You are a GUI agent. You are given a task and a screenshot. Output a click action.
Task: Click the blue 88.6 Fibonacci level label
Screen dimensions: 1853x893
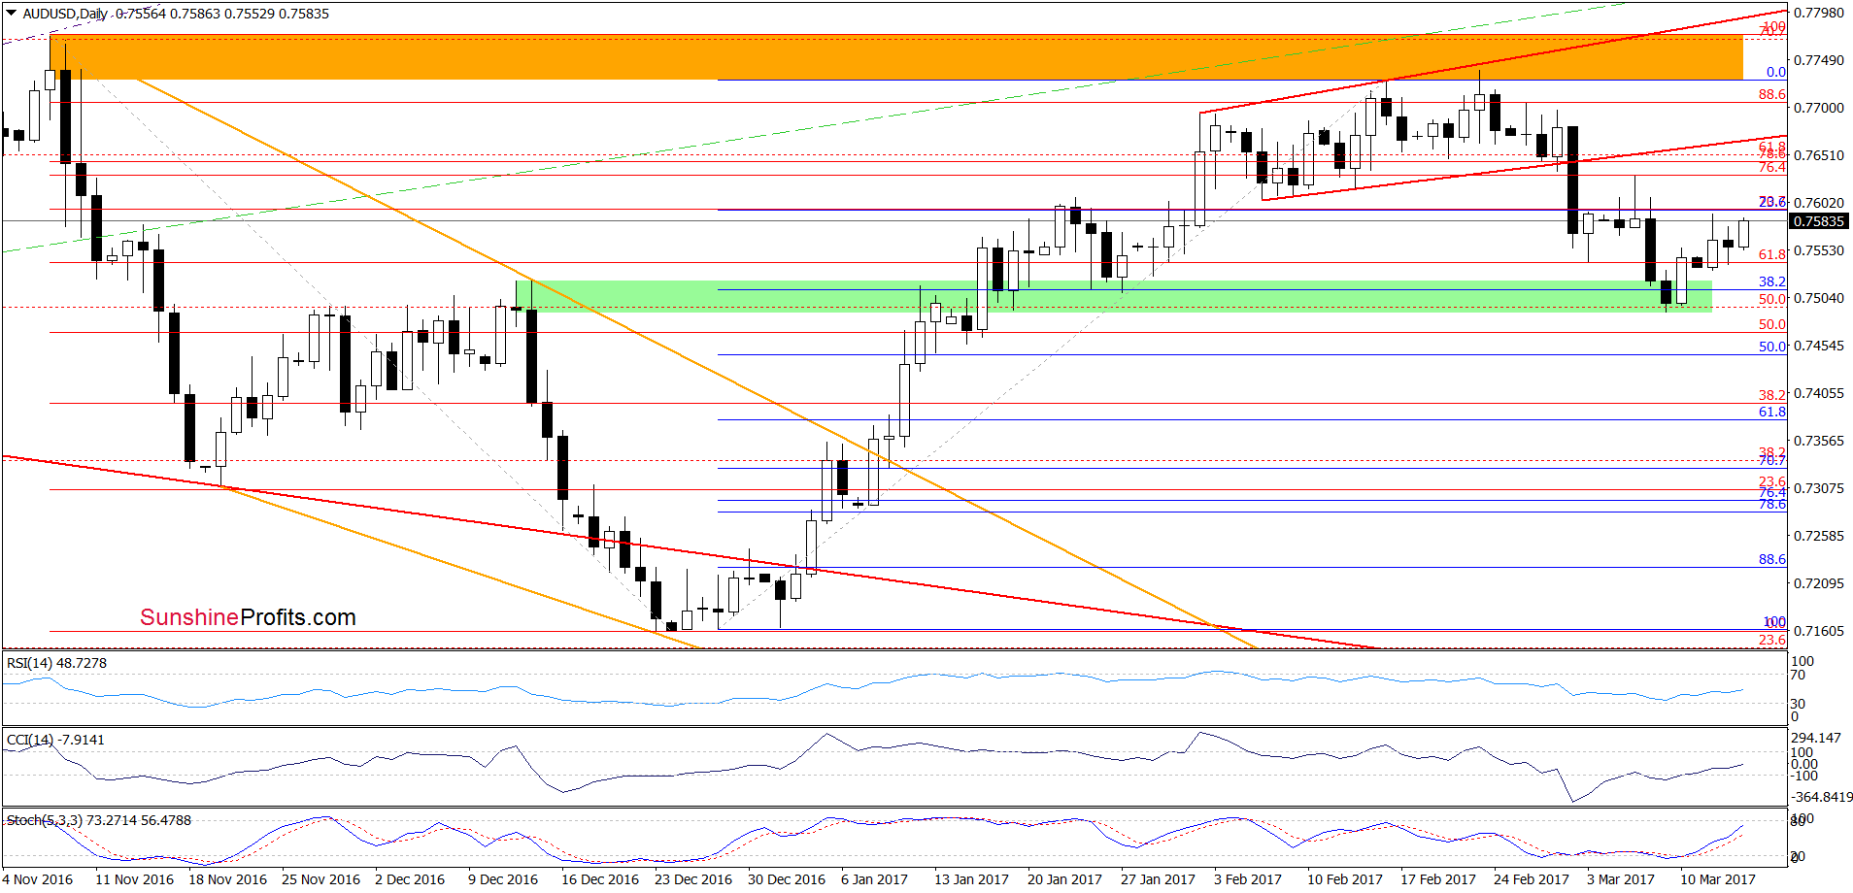coord(1772,559)
